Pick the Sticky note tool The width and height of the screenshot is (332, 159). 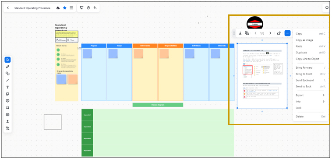tap(7, 94)
